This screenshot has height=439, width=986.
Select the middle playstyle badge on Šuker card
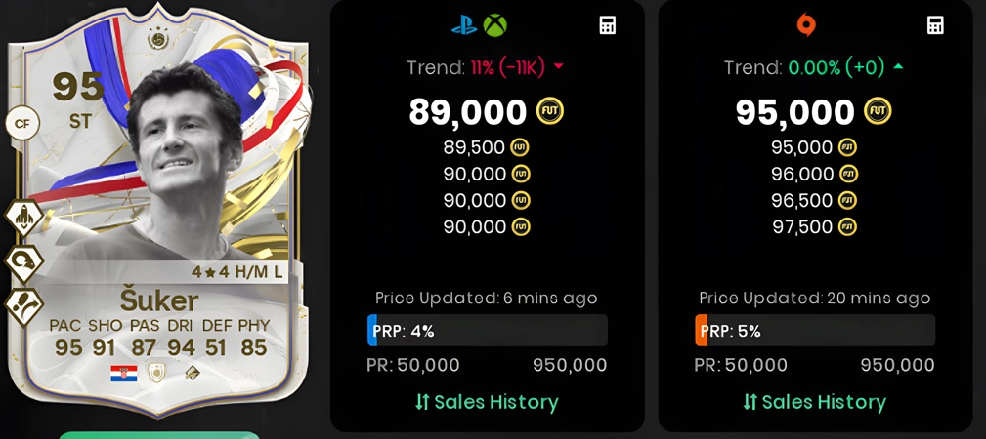23,262
